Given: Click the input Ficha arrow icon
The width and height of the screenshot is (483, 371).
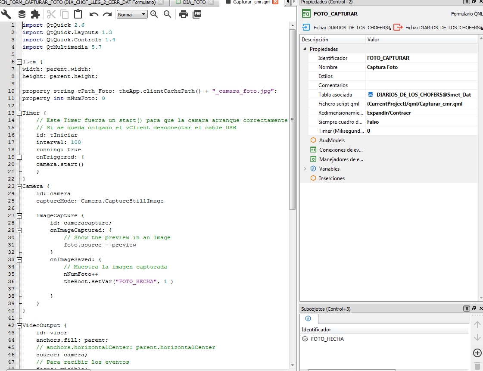Looking at the screenshot, I should coord(305,28).
